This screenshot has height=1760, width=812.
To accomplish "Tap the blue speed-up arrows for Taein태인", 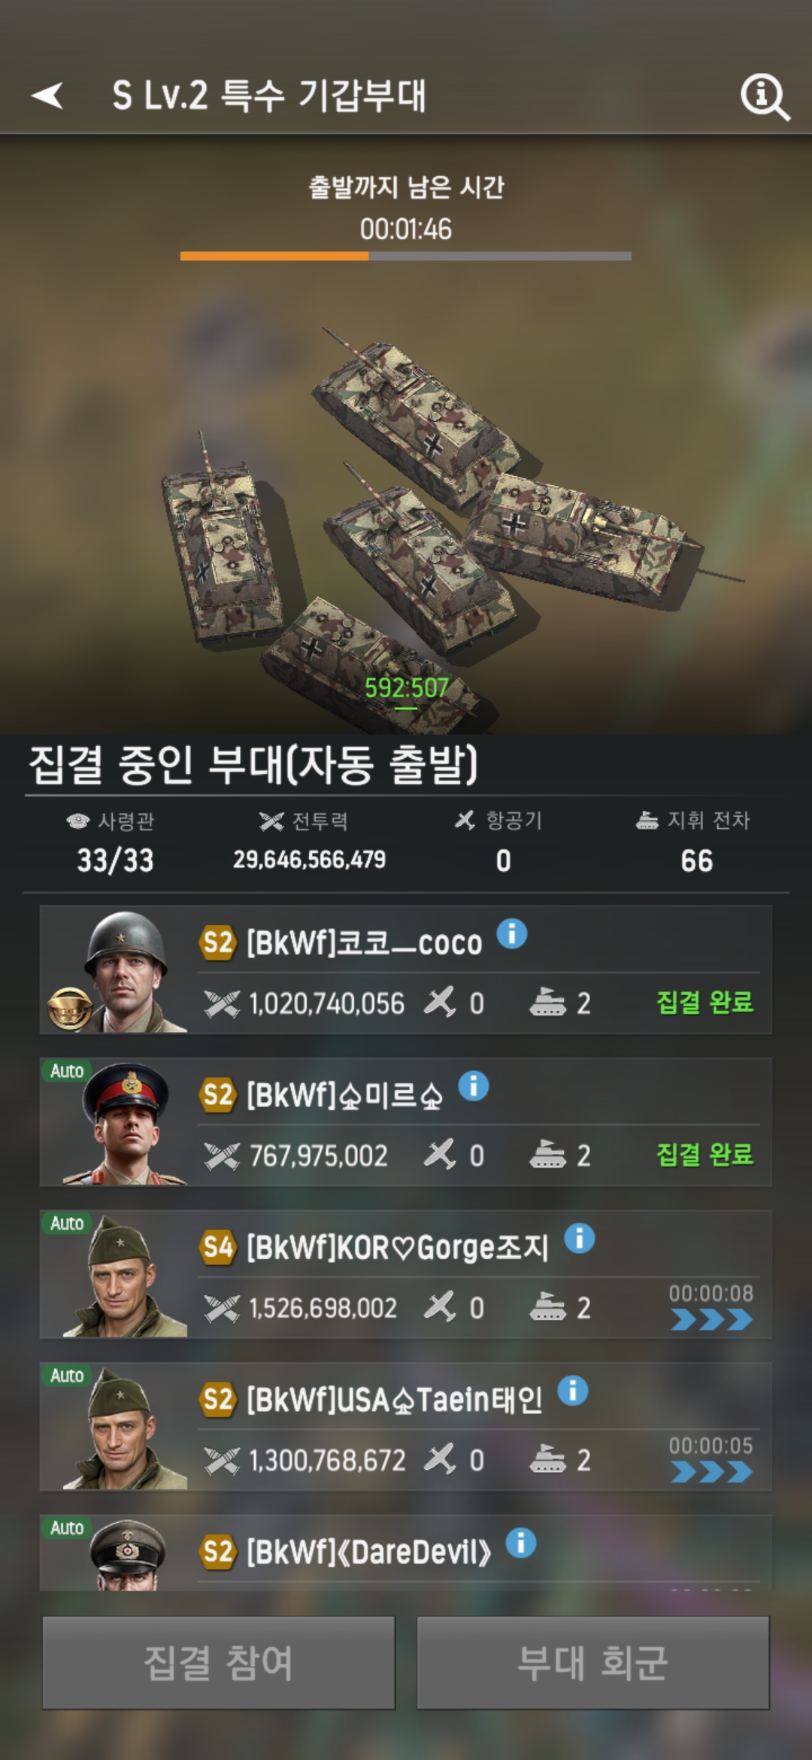I will coord(711,1471).
